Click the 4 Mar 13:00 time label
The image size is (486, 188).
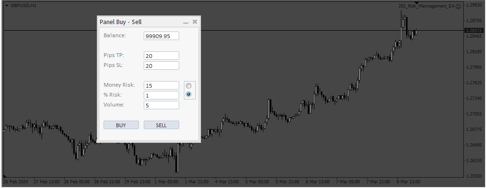pos(227,181)
